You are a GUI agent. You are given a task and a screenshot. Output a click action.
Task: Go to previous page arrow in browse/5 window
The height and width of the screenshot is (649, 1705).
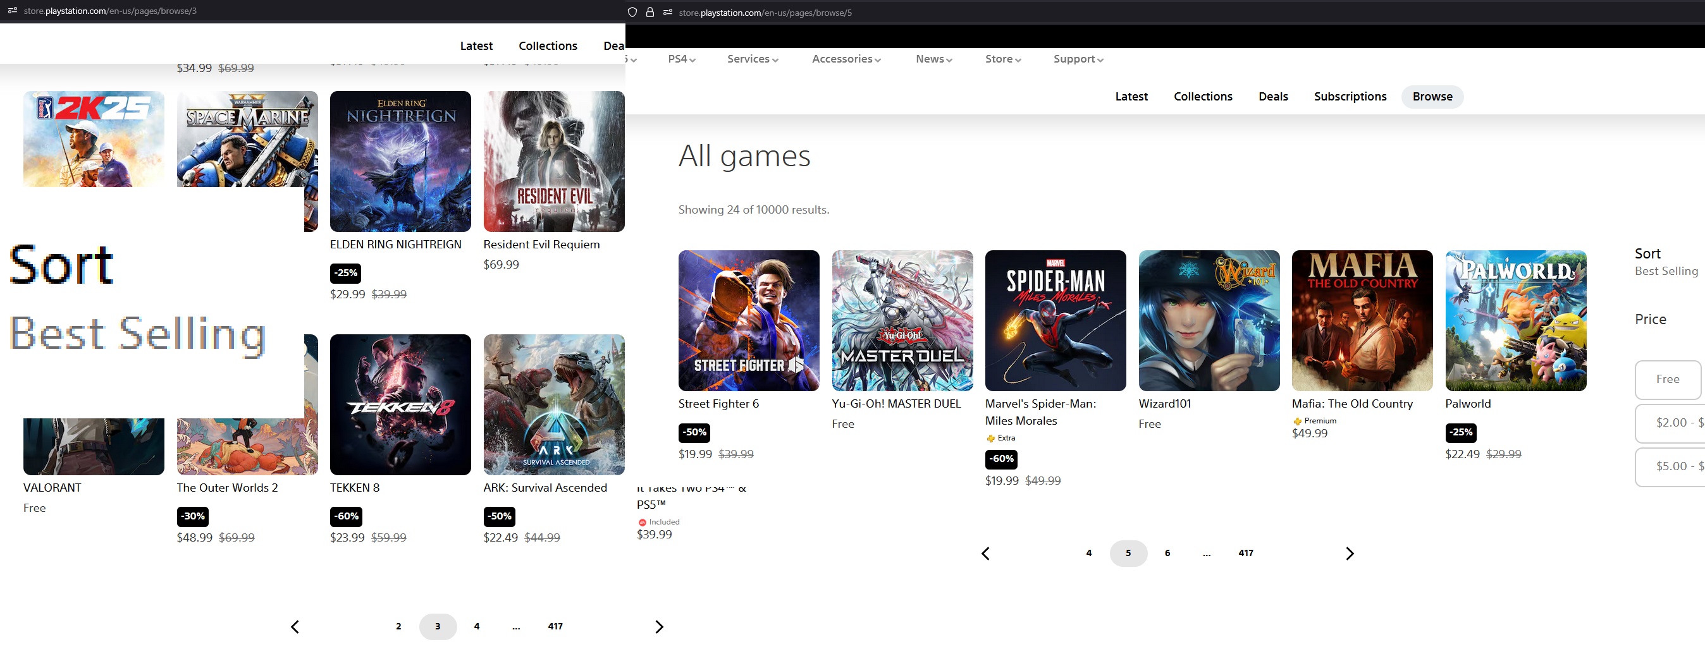985,554
